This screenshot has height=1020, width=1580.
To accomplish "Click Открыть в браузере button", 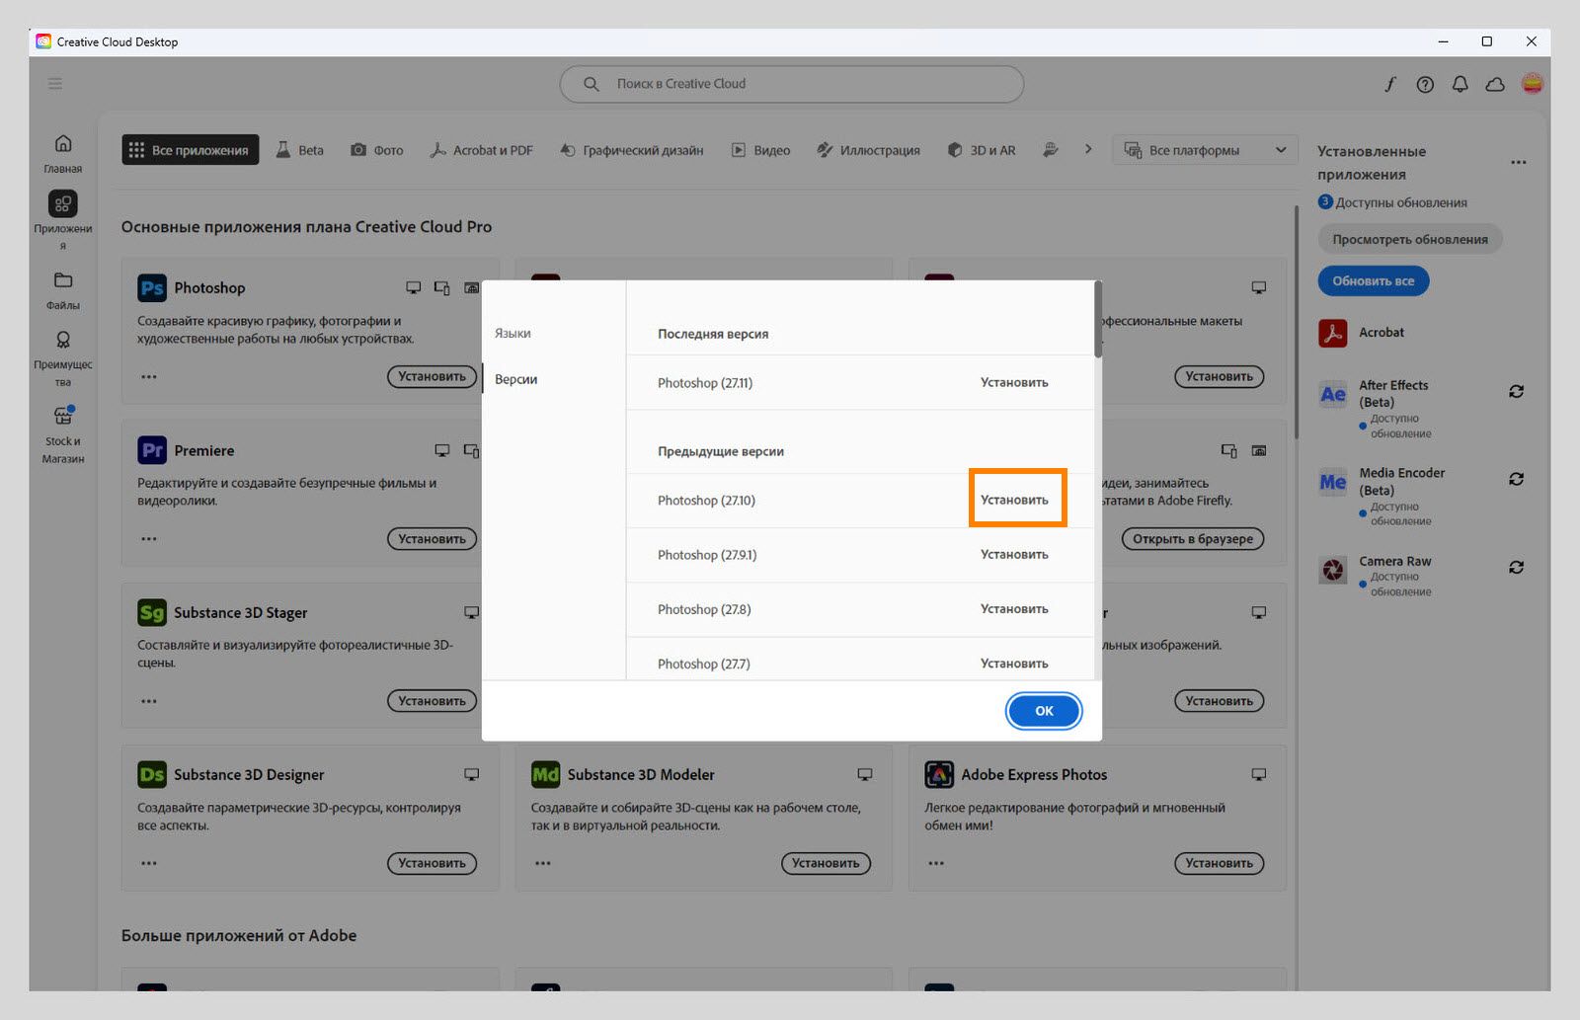I will click(x=1193, y=539).
